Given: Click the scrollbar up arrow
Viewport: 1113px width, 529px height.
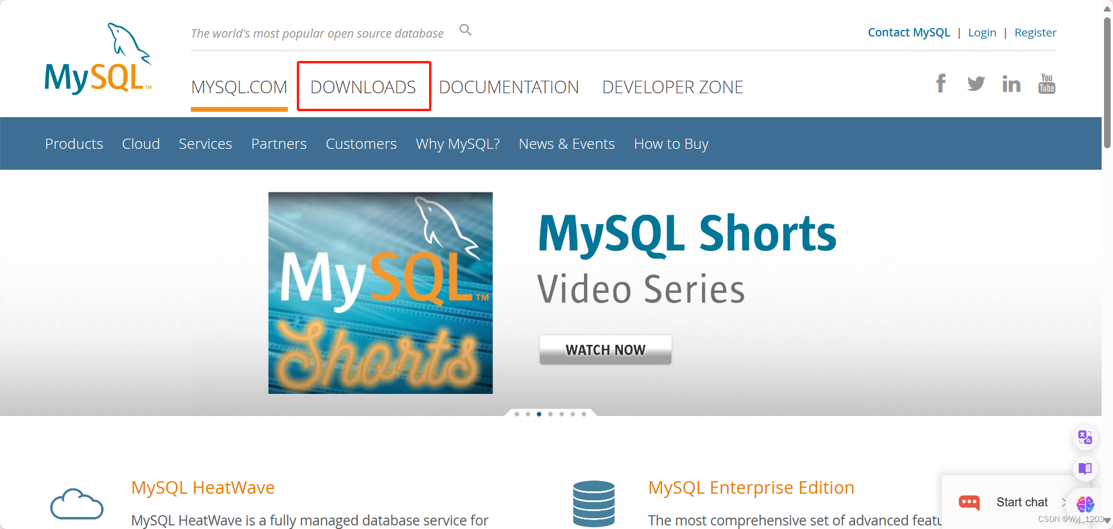Looking at the screenshot, I should [1107, 8].
